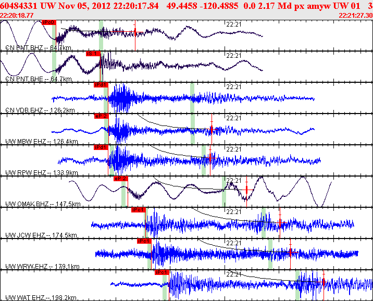The height and width of the screenshot is (301, 373).
Task: Select the UW JCW EHZ -- 174.5km label
Action: coord(41,235)
